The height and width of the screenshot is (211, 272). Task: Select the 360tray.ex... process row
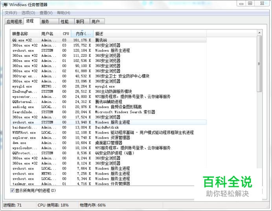[108, 76]
